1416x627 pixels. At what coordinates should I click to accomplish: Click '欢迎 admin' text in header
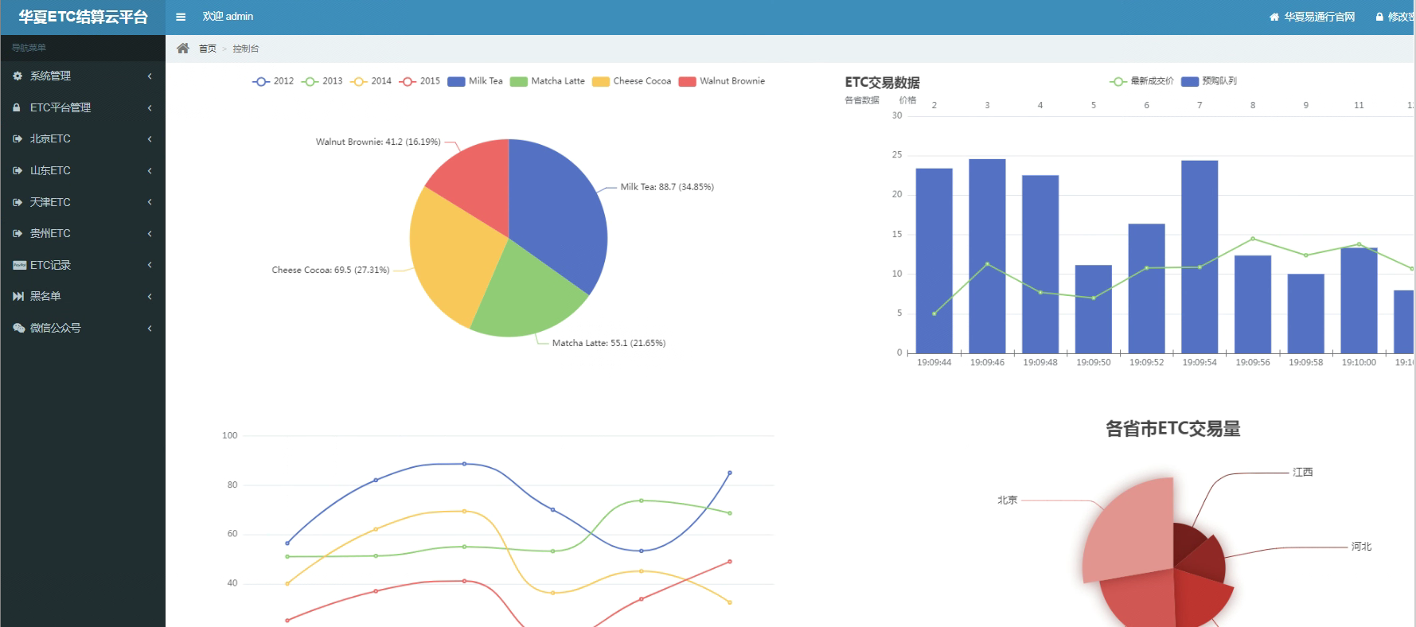pyautogui.click(x=228, y=17)
